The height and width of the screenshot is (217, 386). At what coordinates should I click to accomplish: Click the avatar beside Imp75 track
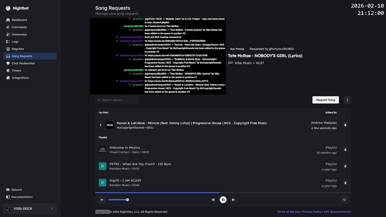(x=103, y=183)
